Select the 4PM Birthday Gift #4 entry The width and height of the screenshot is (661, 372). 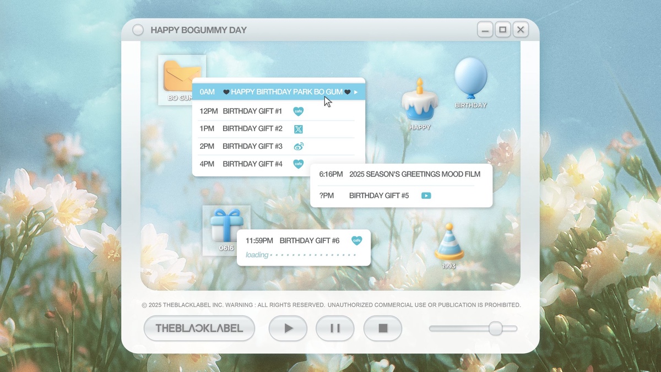pos(252,164)
